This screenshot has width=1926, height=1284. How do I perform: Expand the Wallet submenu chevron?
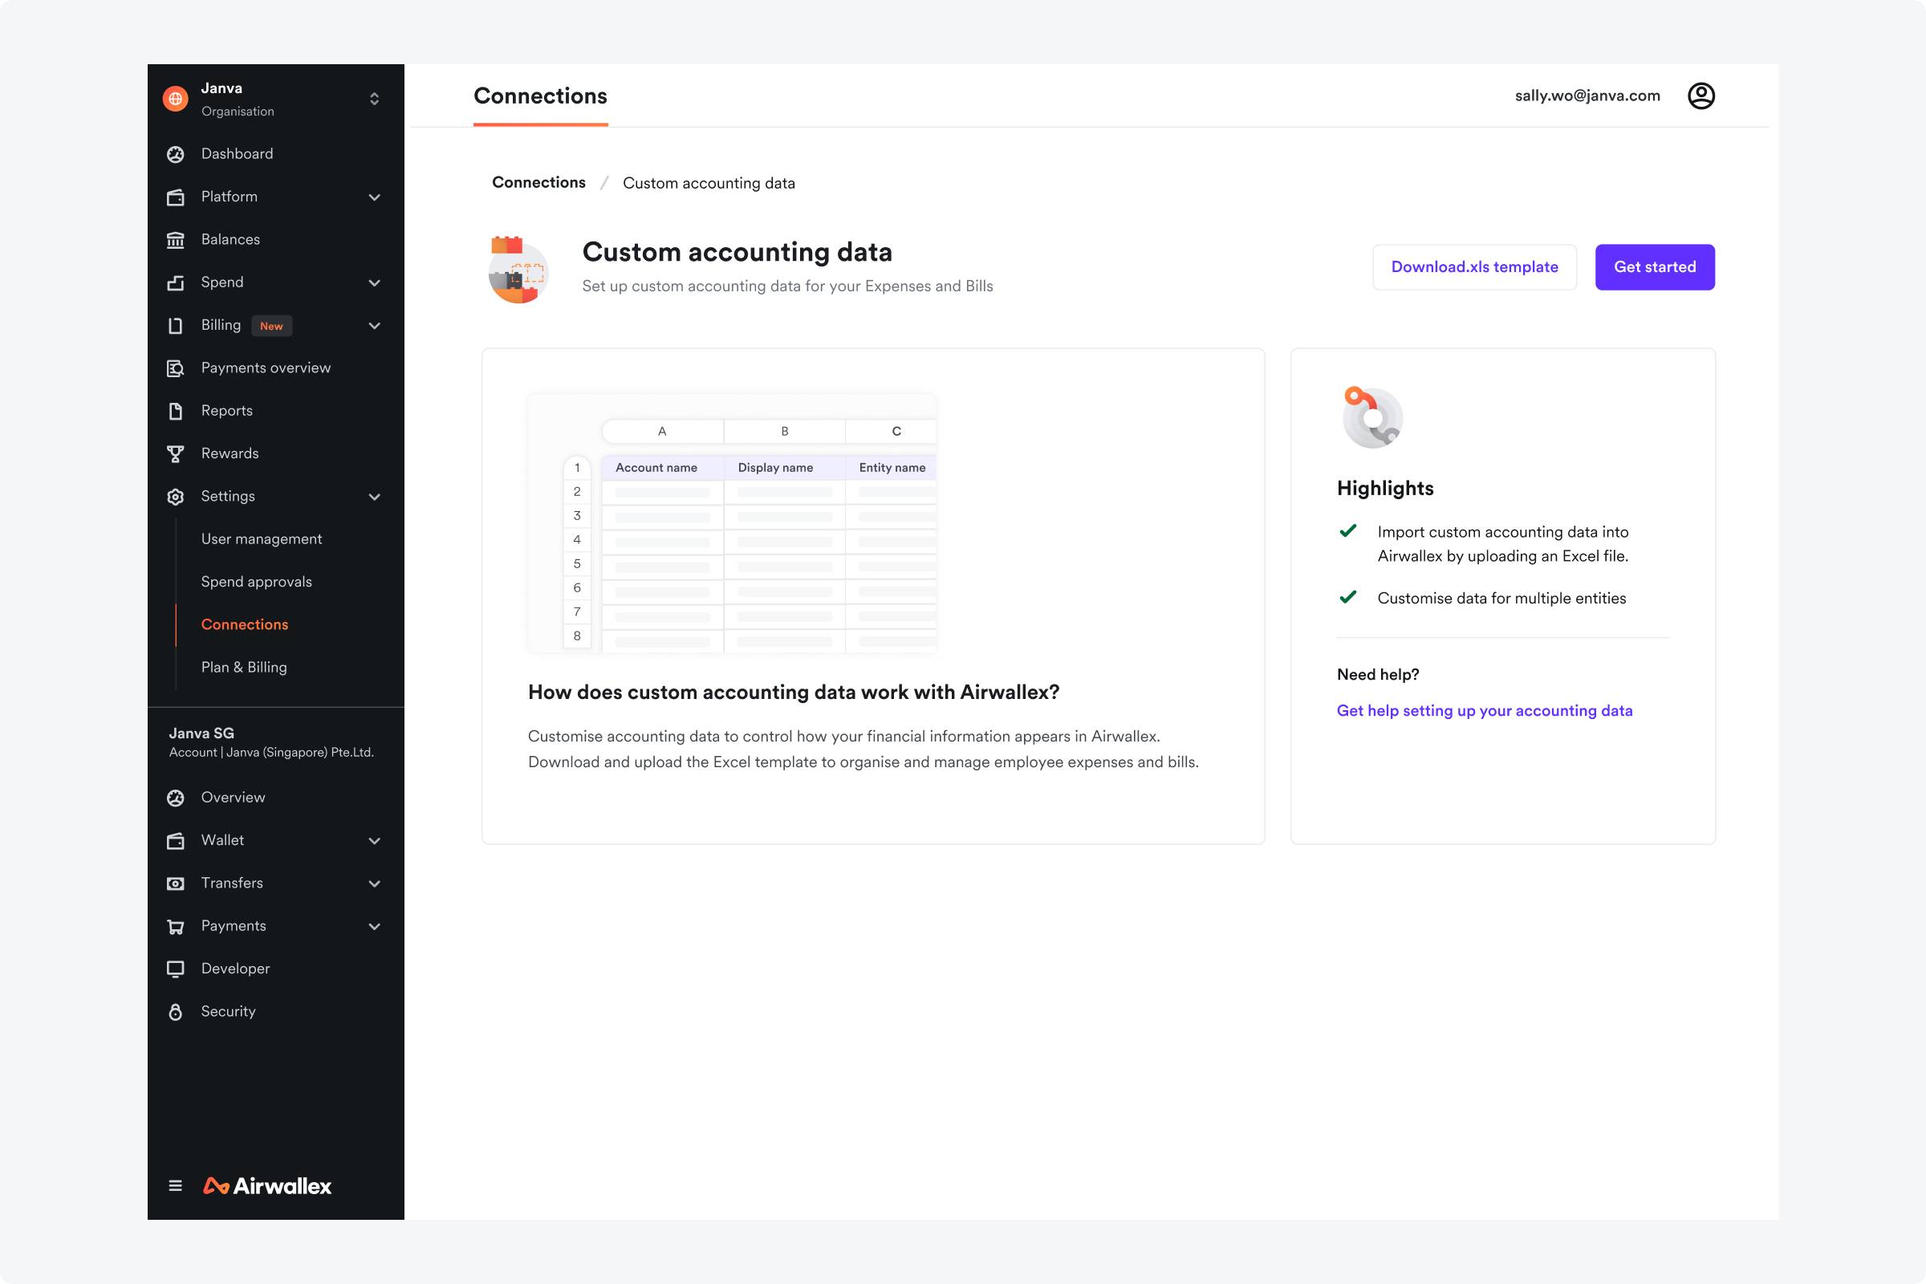(374, 841)
